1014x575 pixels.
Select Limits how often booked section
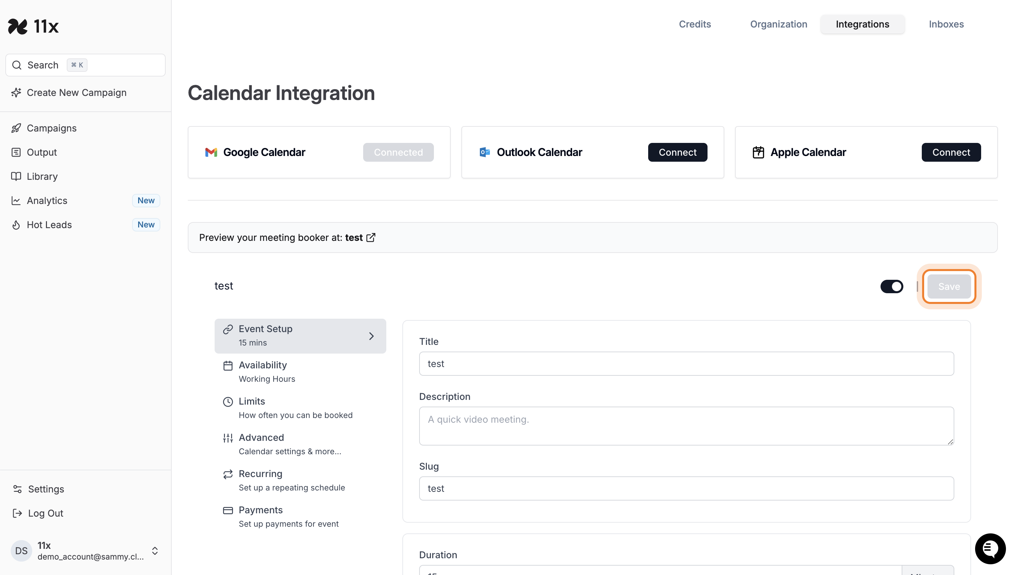pos(300,408)
